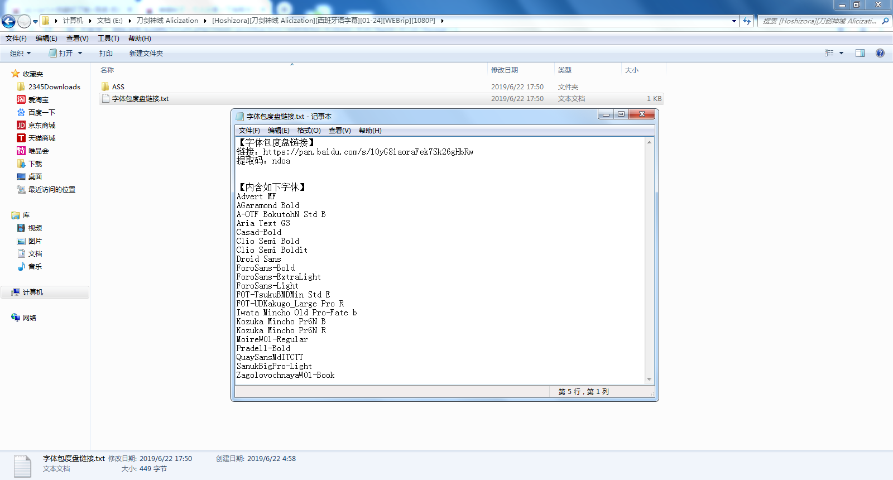
Task: Open 音乐 library
Action: tap(35, 266)
